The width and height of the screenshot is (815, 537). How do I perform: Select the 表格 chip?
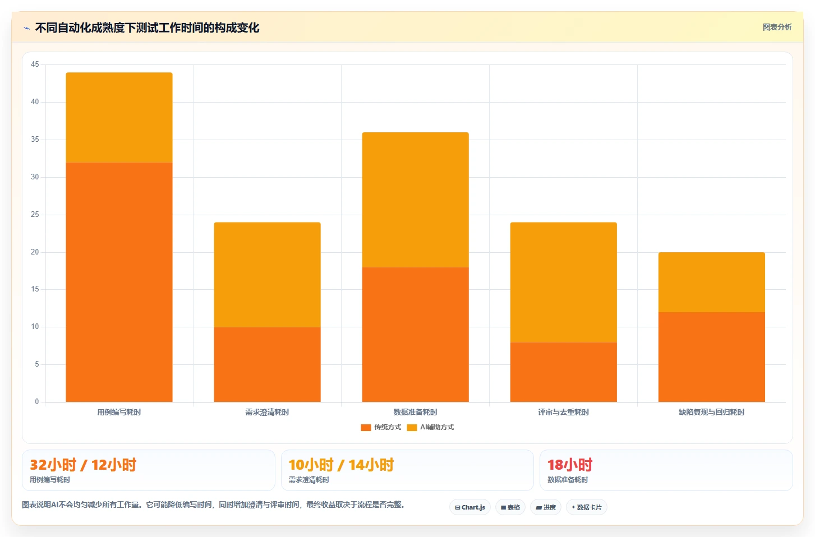coord(510,507)
